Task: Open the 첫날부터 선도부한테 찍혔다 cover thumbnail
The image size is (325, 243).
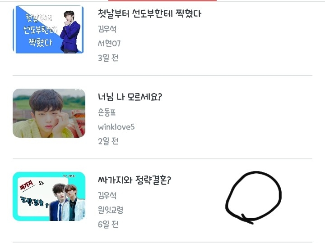Action: click(48, 30)
